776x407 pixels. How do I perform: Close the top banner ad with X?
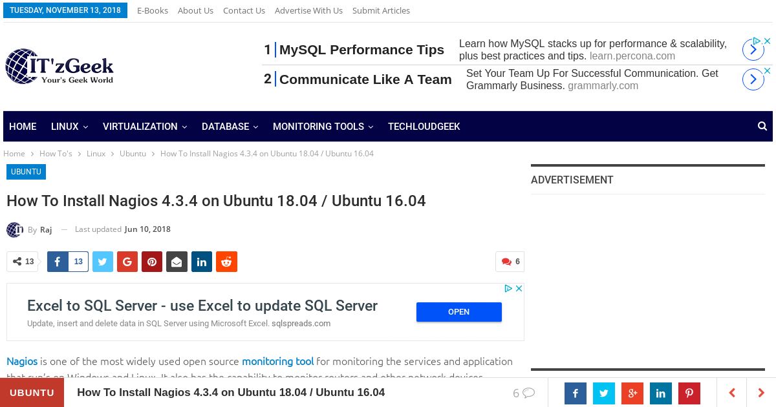(767, 41)
